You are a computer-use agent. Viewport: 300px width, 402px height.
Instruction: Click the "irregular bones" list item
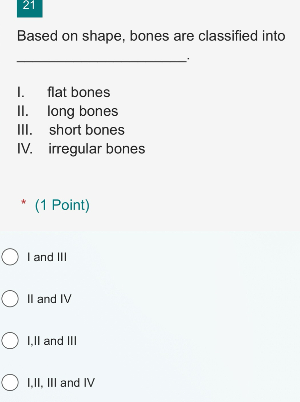pyautogui.click(x=96, y=148)
